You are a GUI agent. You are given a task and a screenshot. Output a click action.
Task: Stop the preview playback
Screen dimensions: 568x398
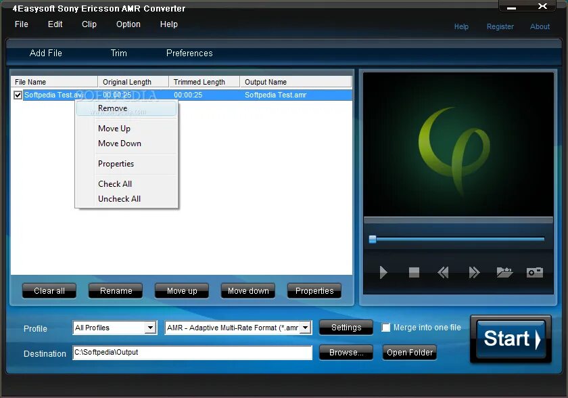click(x=414, y=272)
